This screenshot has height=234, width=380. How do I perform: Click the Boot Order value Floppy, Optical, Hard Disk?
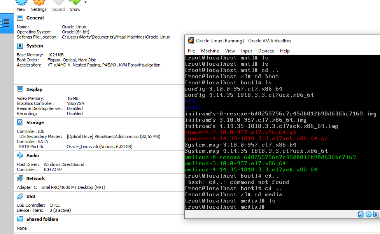tap(72, 60)
